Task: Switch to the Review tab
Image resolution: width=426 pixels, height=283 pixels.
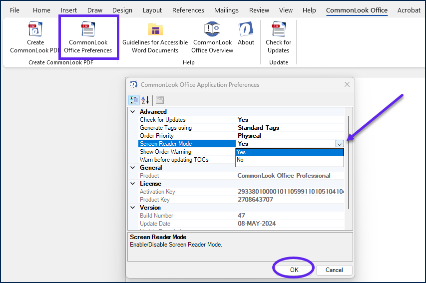Action: tap(259, 10)
